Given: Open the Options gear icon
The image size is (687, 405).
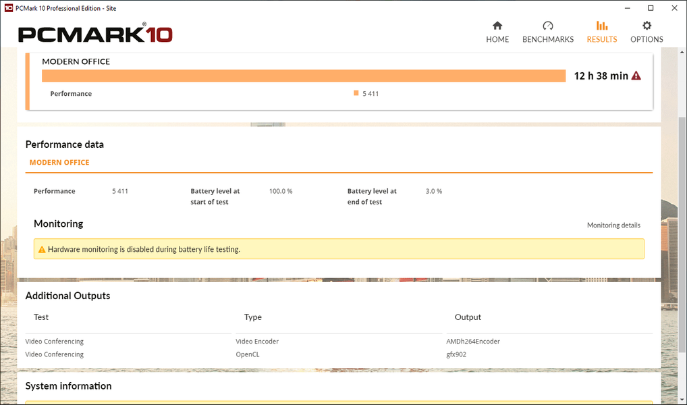Looking at the screenshot, I should click(647, 26).
